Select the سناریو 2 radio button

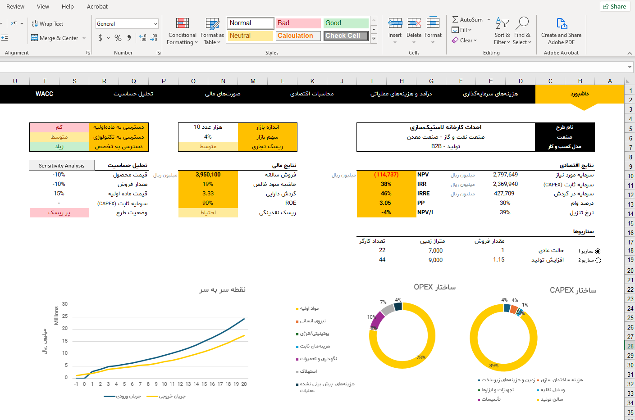point(598,261)
